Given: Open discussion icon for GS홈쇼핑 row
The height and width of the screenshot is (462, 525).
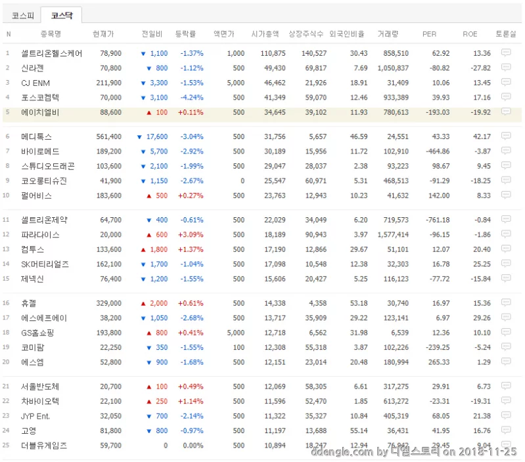Looking at the screenshot, I should [x=506, y=331].
